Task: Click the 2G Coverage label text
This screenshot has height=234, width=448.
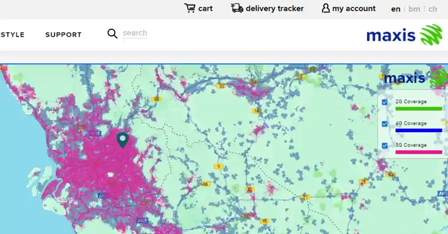Action: tap(411, 101)
